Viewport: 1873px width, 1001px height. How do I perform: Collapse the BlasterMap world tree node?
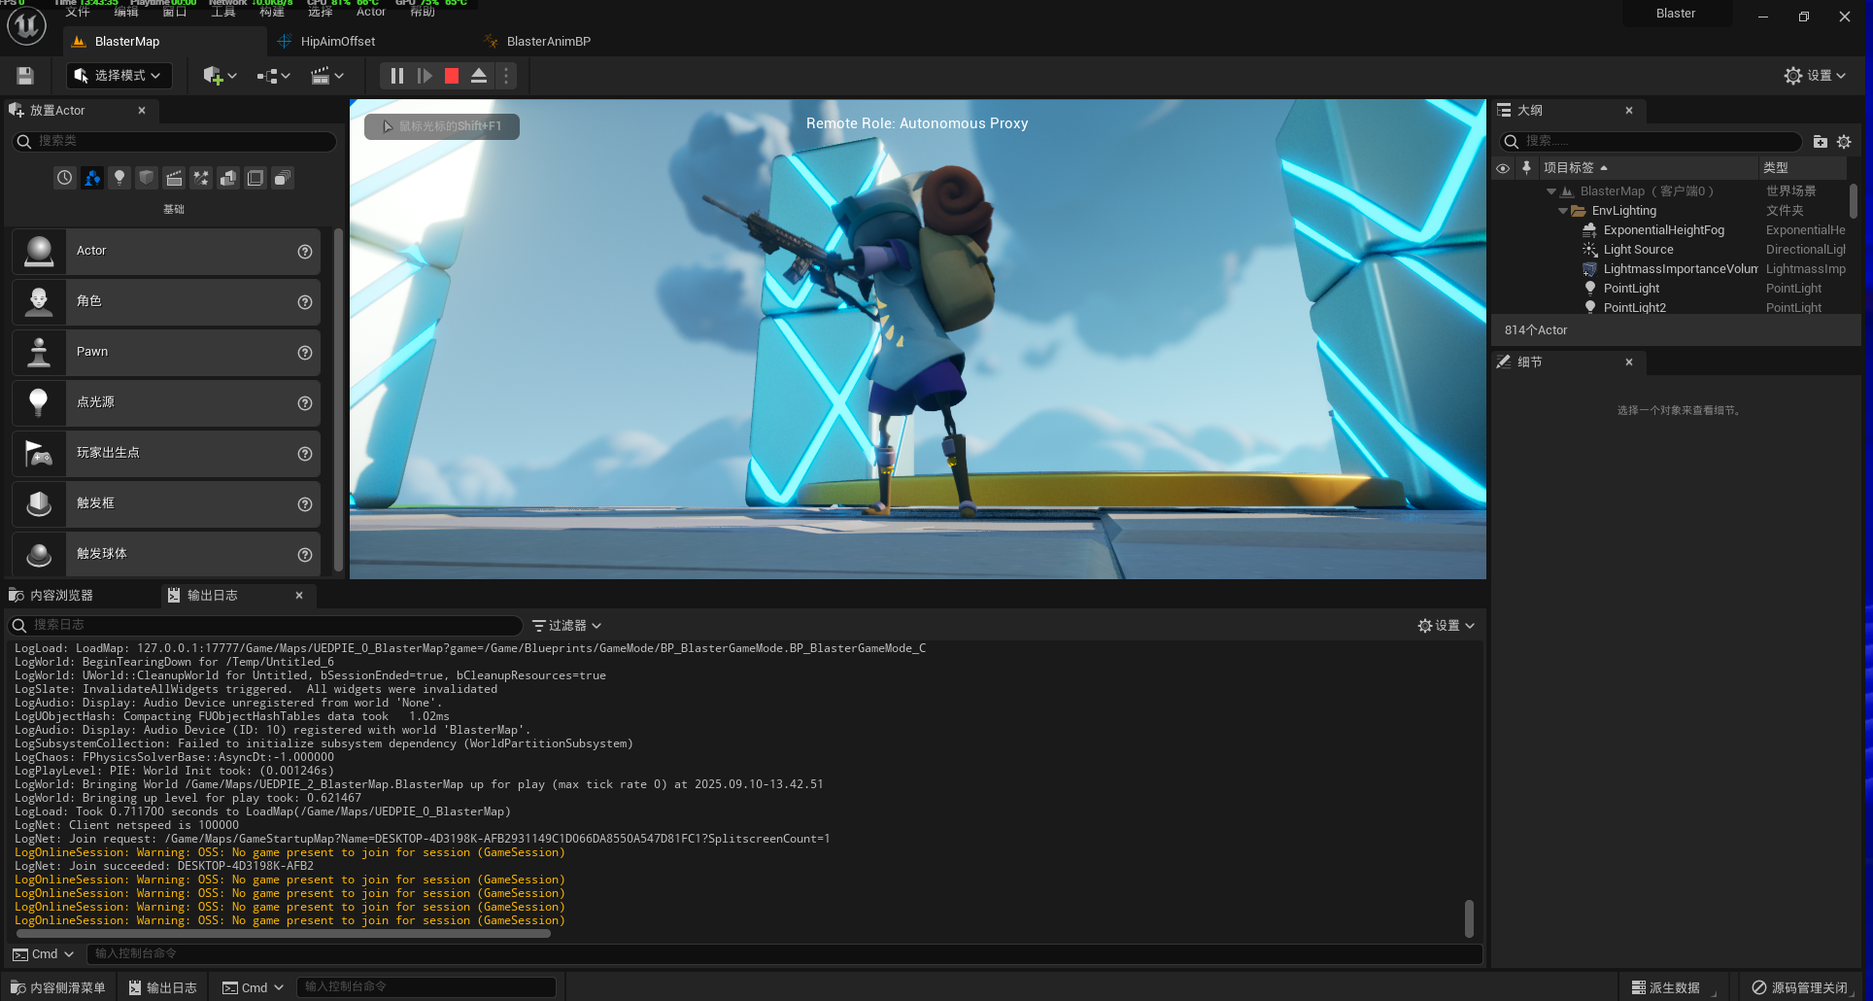pyautogui.click(x=1551, y=191)
